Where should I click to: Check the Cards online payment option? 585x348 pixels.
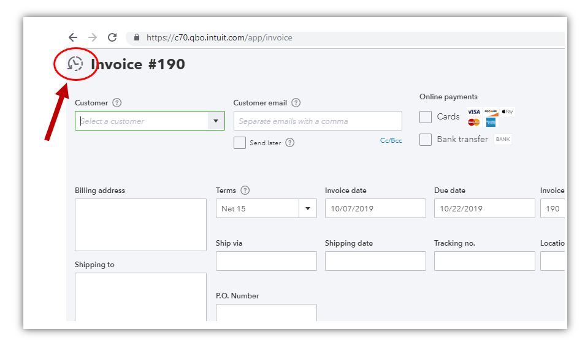click(x=426, y=116)
